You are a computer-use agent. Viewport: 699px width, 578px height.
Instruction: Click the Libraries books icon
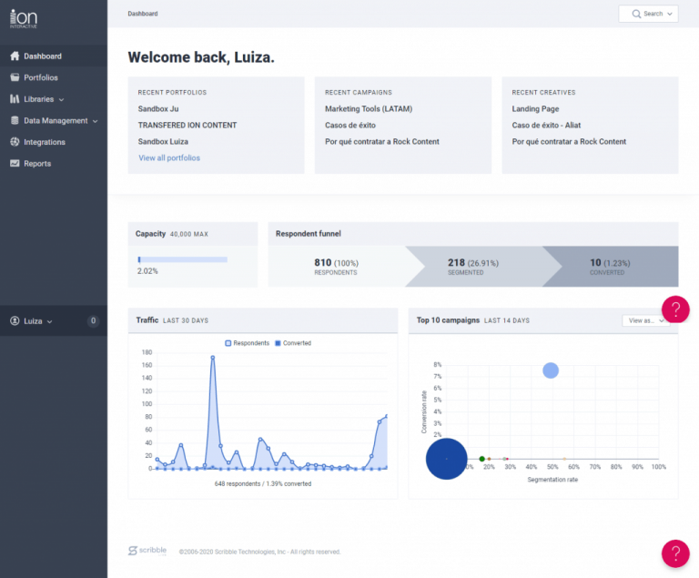point(15,99)
